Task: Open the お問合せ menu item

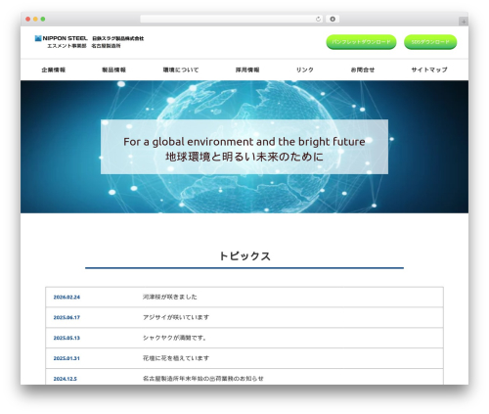Action: click(x=363, y=69)
